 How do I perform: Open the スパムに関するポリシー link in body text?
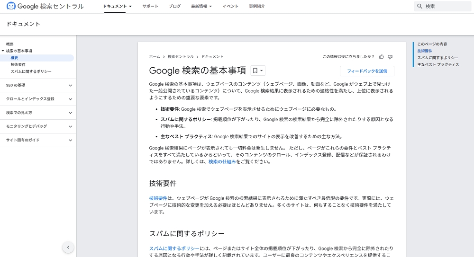pos(174,248)
